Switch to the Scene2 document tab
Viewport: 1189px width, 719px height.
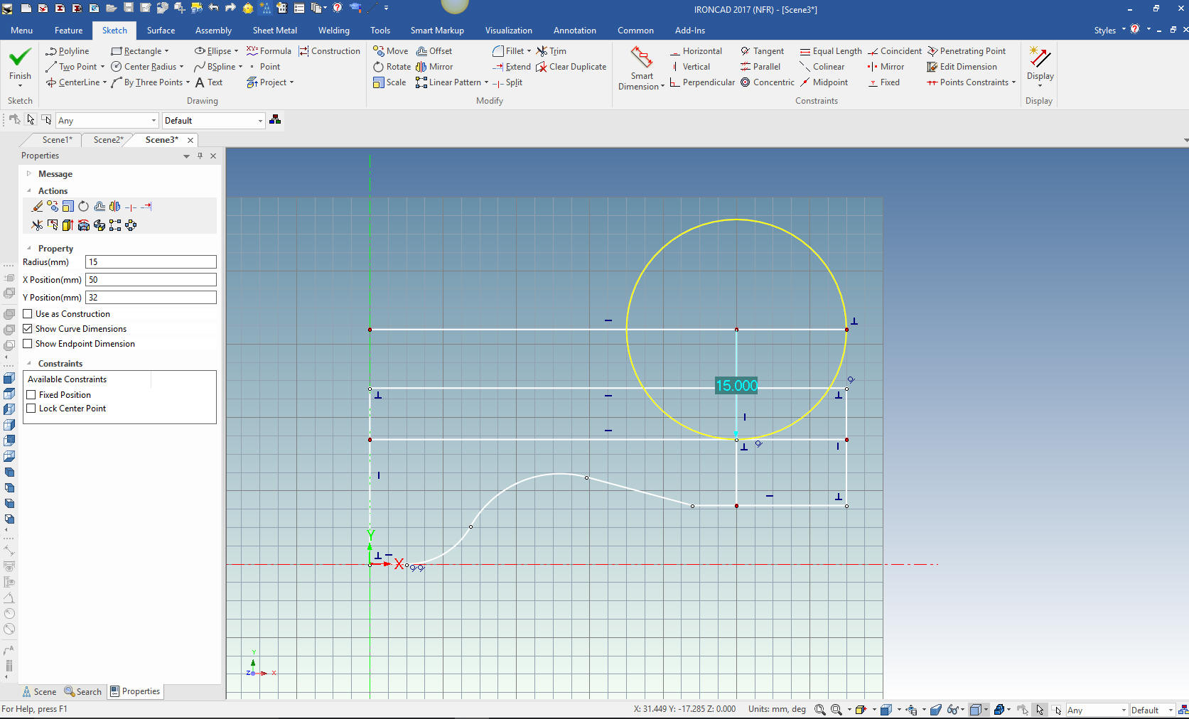(x=108, y=140)
